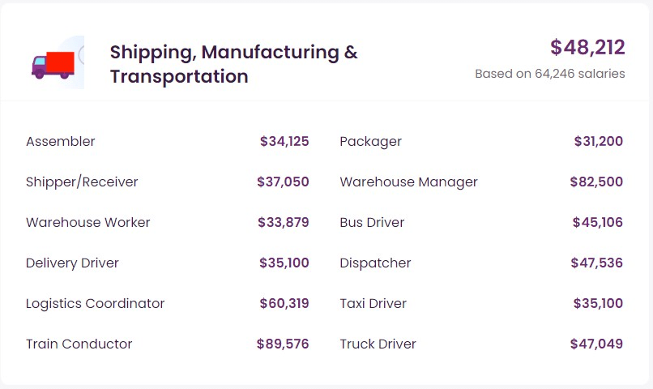Click the delivery truck category icon
653x389 pixels.
(x=53, y=63)
